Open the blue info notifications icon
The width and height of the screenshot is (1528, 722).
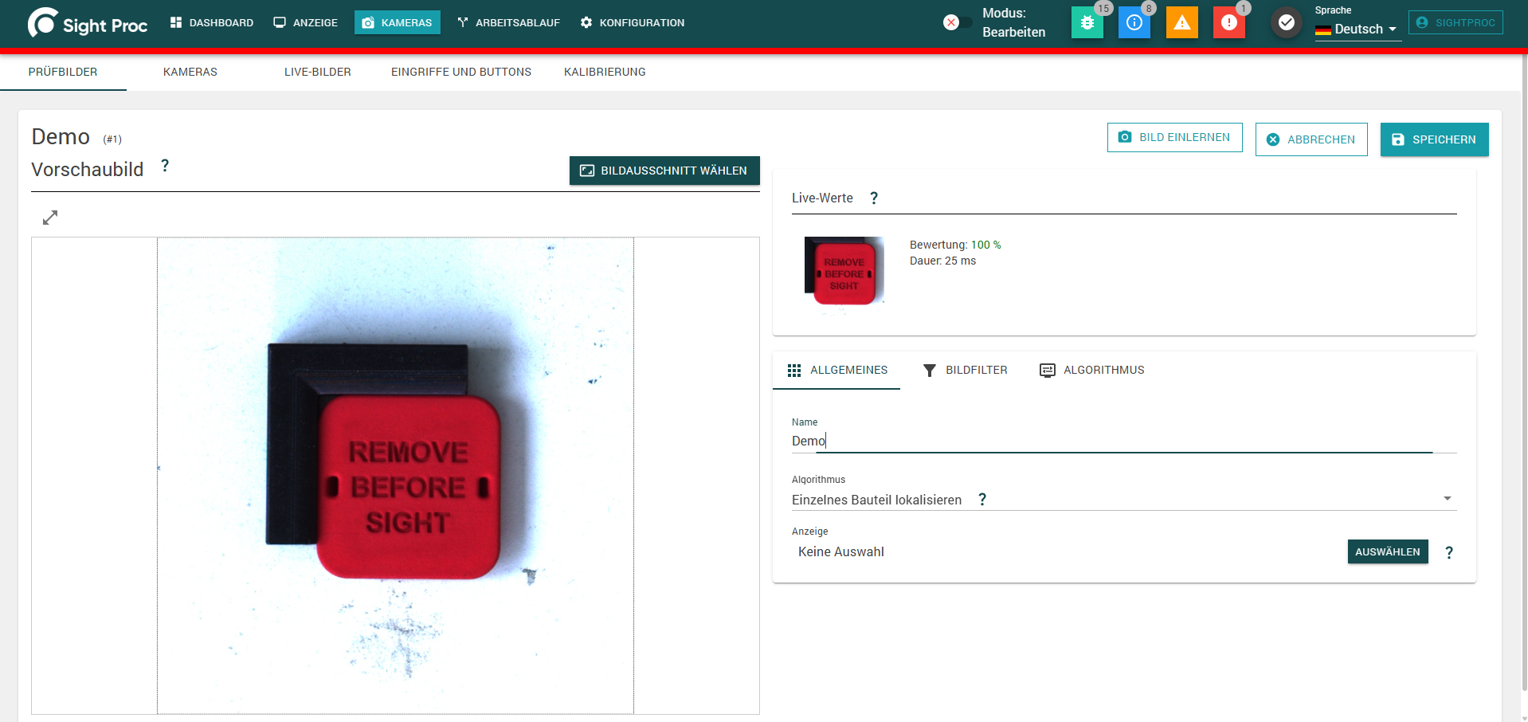click(x=1134, y=22)
